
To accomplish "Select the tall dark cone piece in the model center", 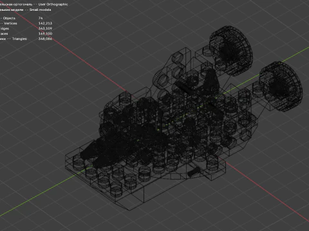I will pos(211,80).
